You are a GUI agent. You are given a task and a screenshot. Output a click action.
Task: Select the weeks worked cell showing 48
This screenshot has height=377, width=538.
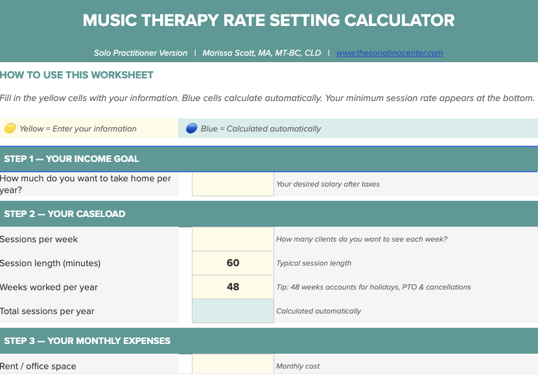pos(233,287)
